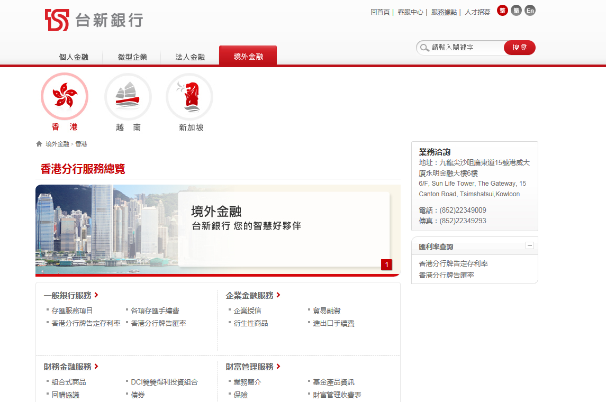Switch to Simplified Chinese 簡 language icon
This screenshot has width=606, height=402.
click(x=517, y=11)
